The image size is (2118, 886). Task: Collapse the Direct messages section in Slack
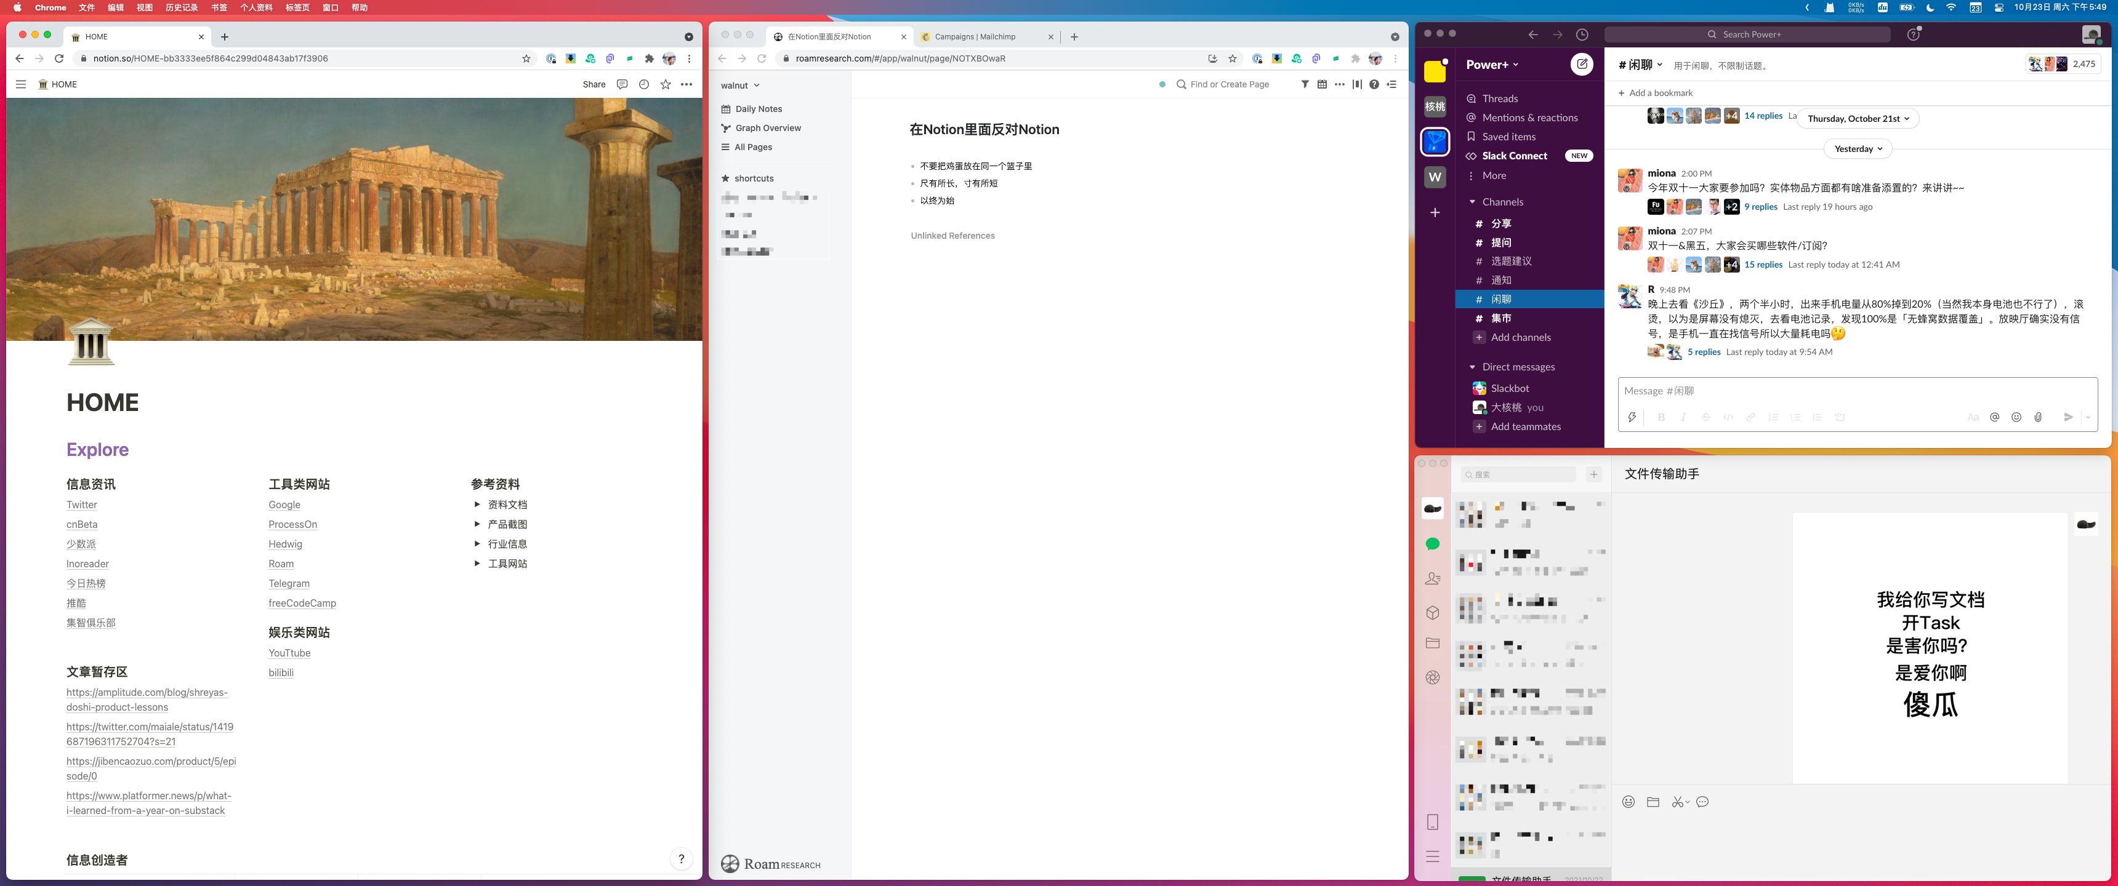click(1472, 367)
